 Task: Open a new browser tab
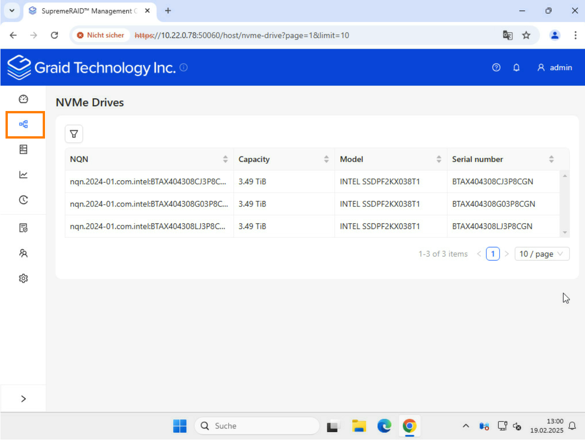pos(168,11)
